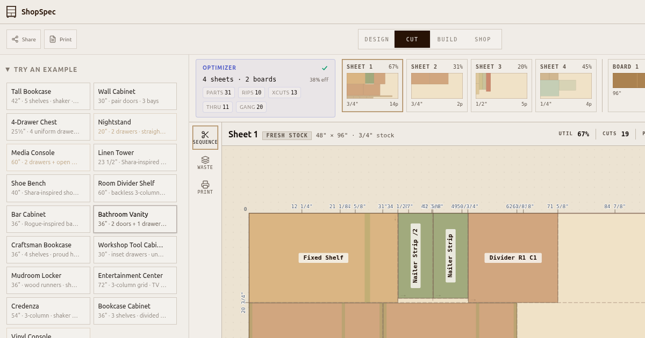Screen dimensions: 645x338
Task: Click the Share button
Action: click(24, 39)
